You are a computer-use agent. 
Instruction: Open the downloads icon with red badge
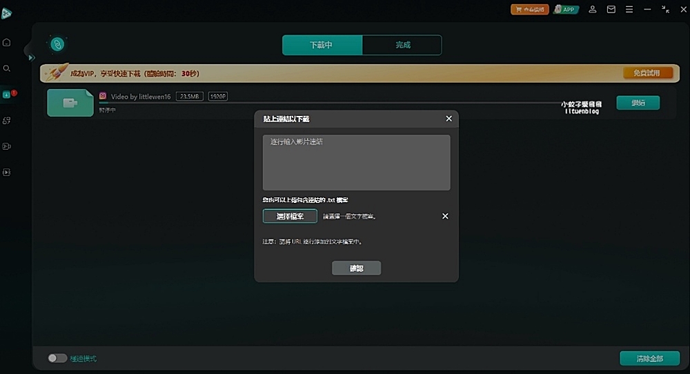point(9,94)
